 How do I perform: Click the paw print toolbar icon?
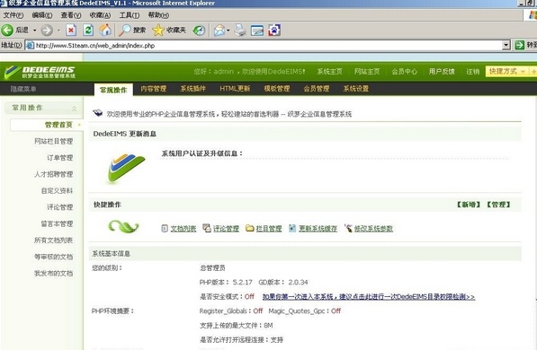(274, 31)
